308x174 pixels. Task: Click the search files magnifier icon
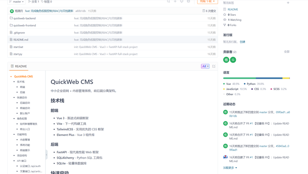(x=168, y=2)
